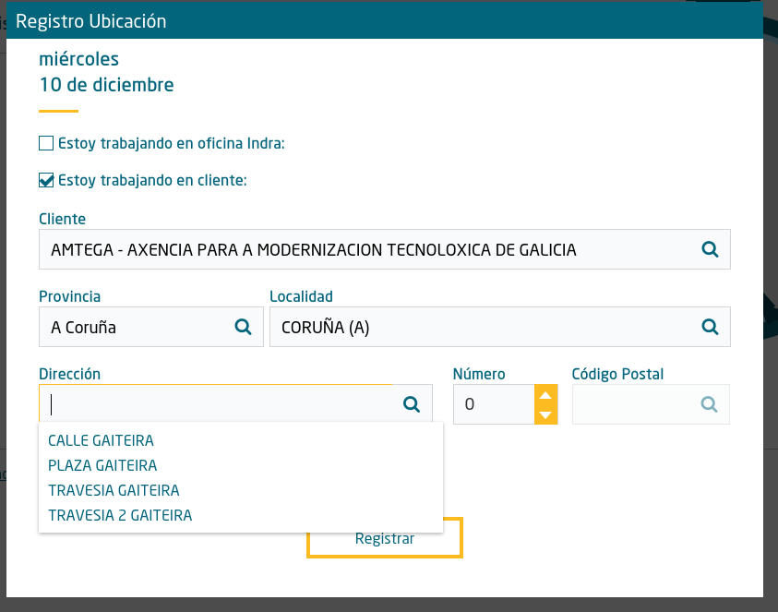Click the Registrar button
This screenshot has width=778, height=612.
click(385, 538)
